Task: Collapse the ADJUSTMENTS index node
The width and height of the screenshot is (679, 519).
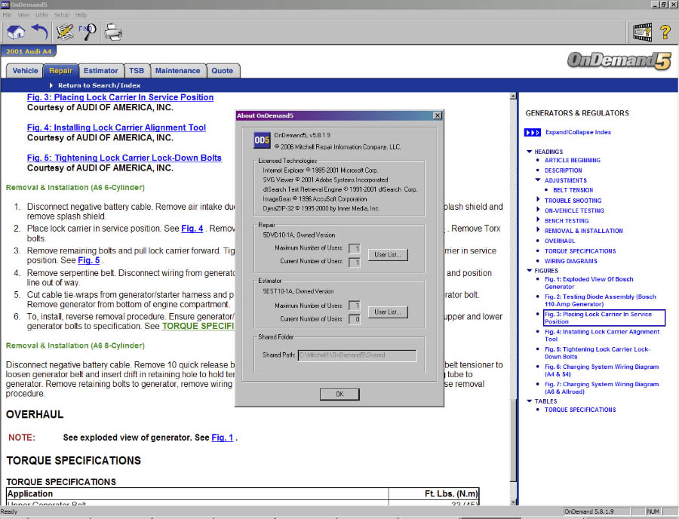Action: 538,180
